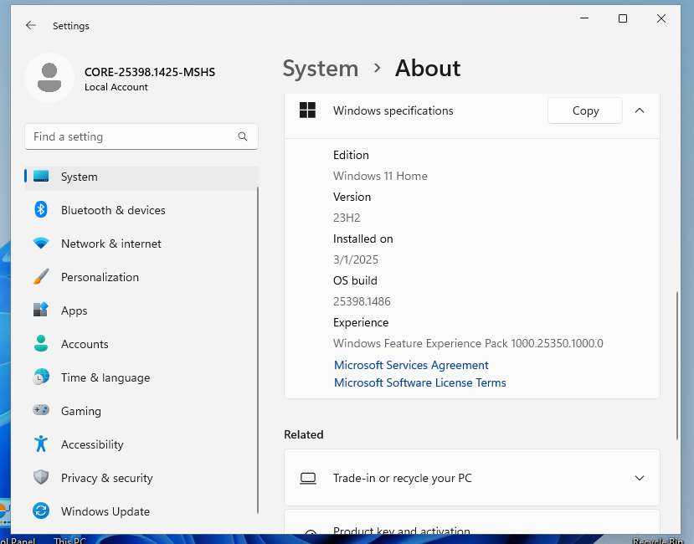Screen dimensions: 694x544
Task: Click the Accessibility figure icon
Action: click(x=41, y=444)
